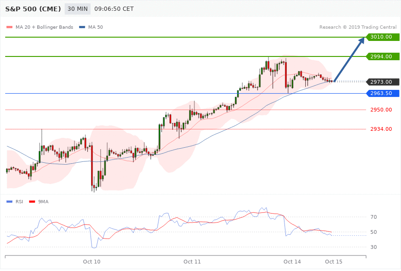Click the MA 20 + Bollinger Bands swatch
This screenshot has width=401, height=271.
click(x=9, y=27)
